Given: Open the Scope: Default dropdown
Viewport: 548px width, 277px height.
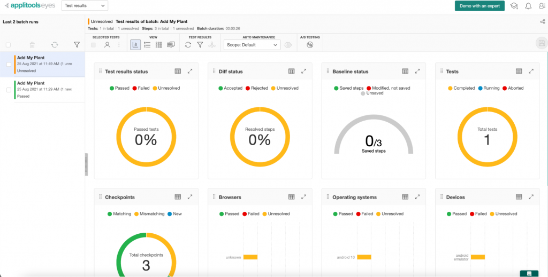Looking at the screenshot, I should [x=252, y=45].
